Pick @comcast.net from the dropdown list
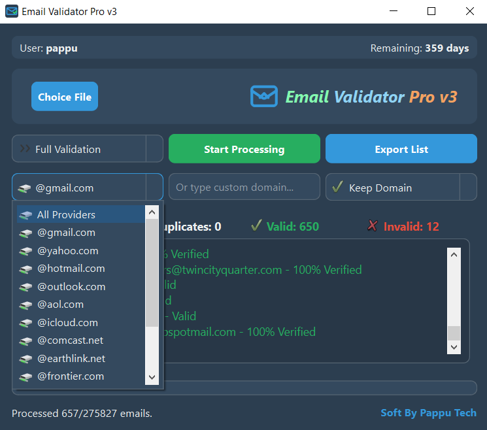 point(70,340)
